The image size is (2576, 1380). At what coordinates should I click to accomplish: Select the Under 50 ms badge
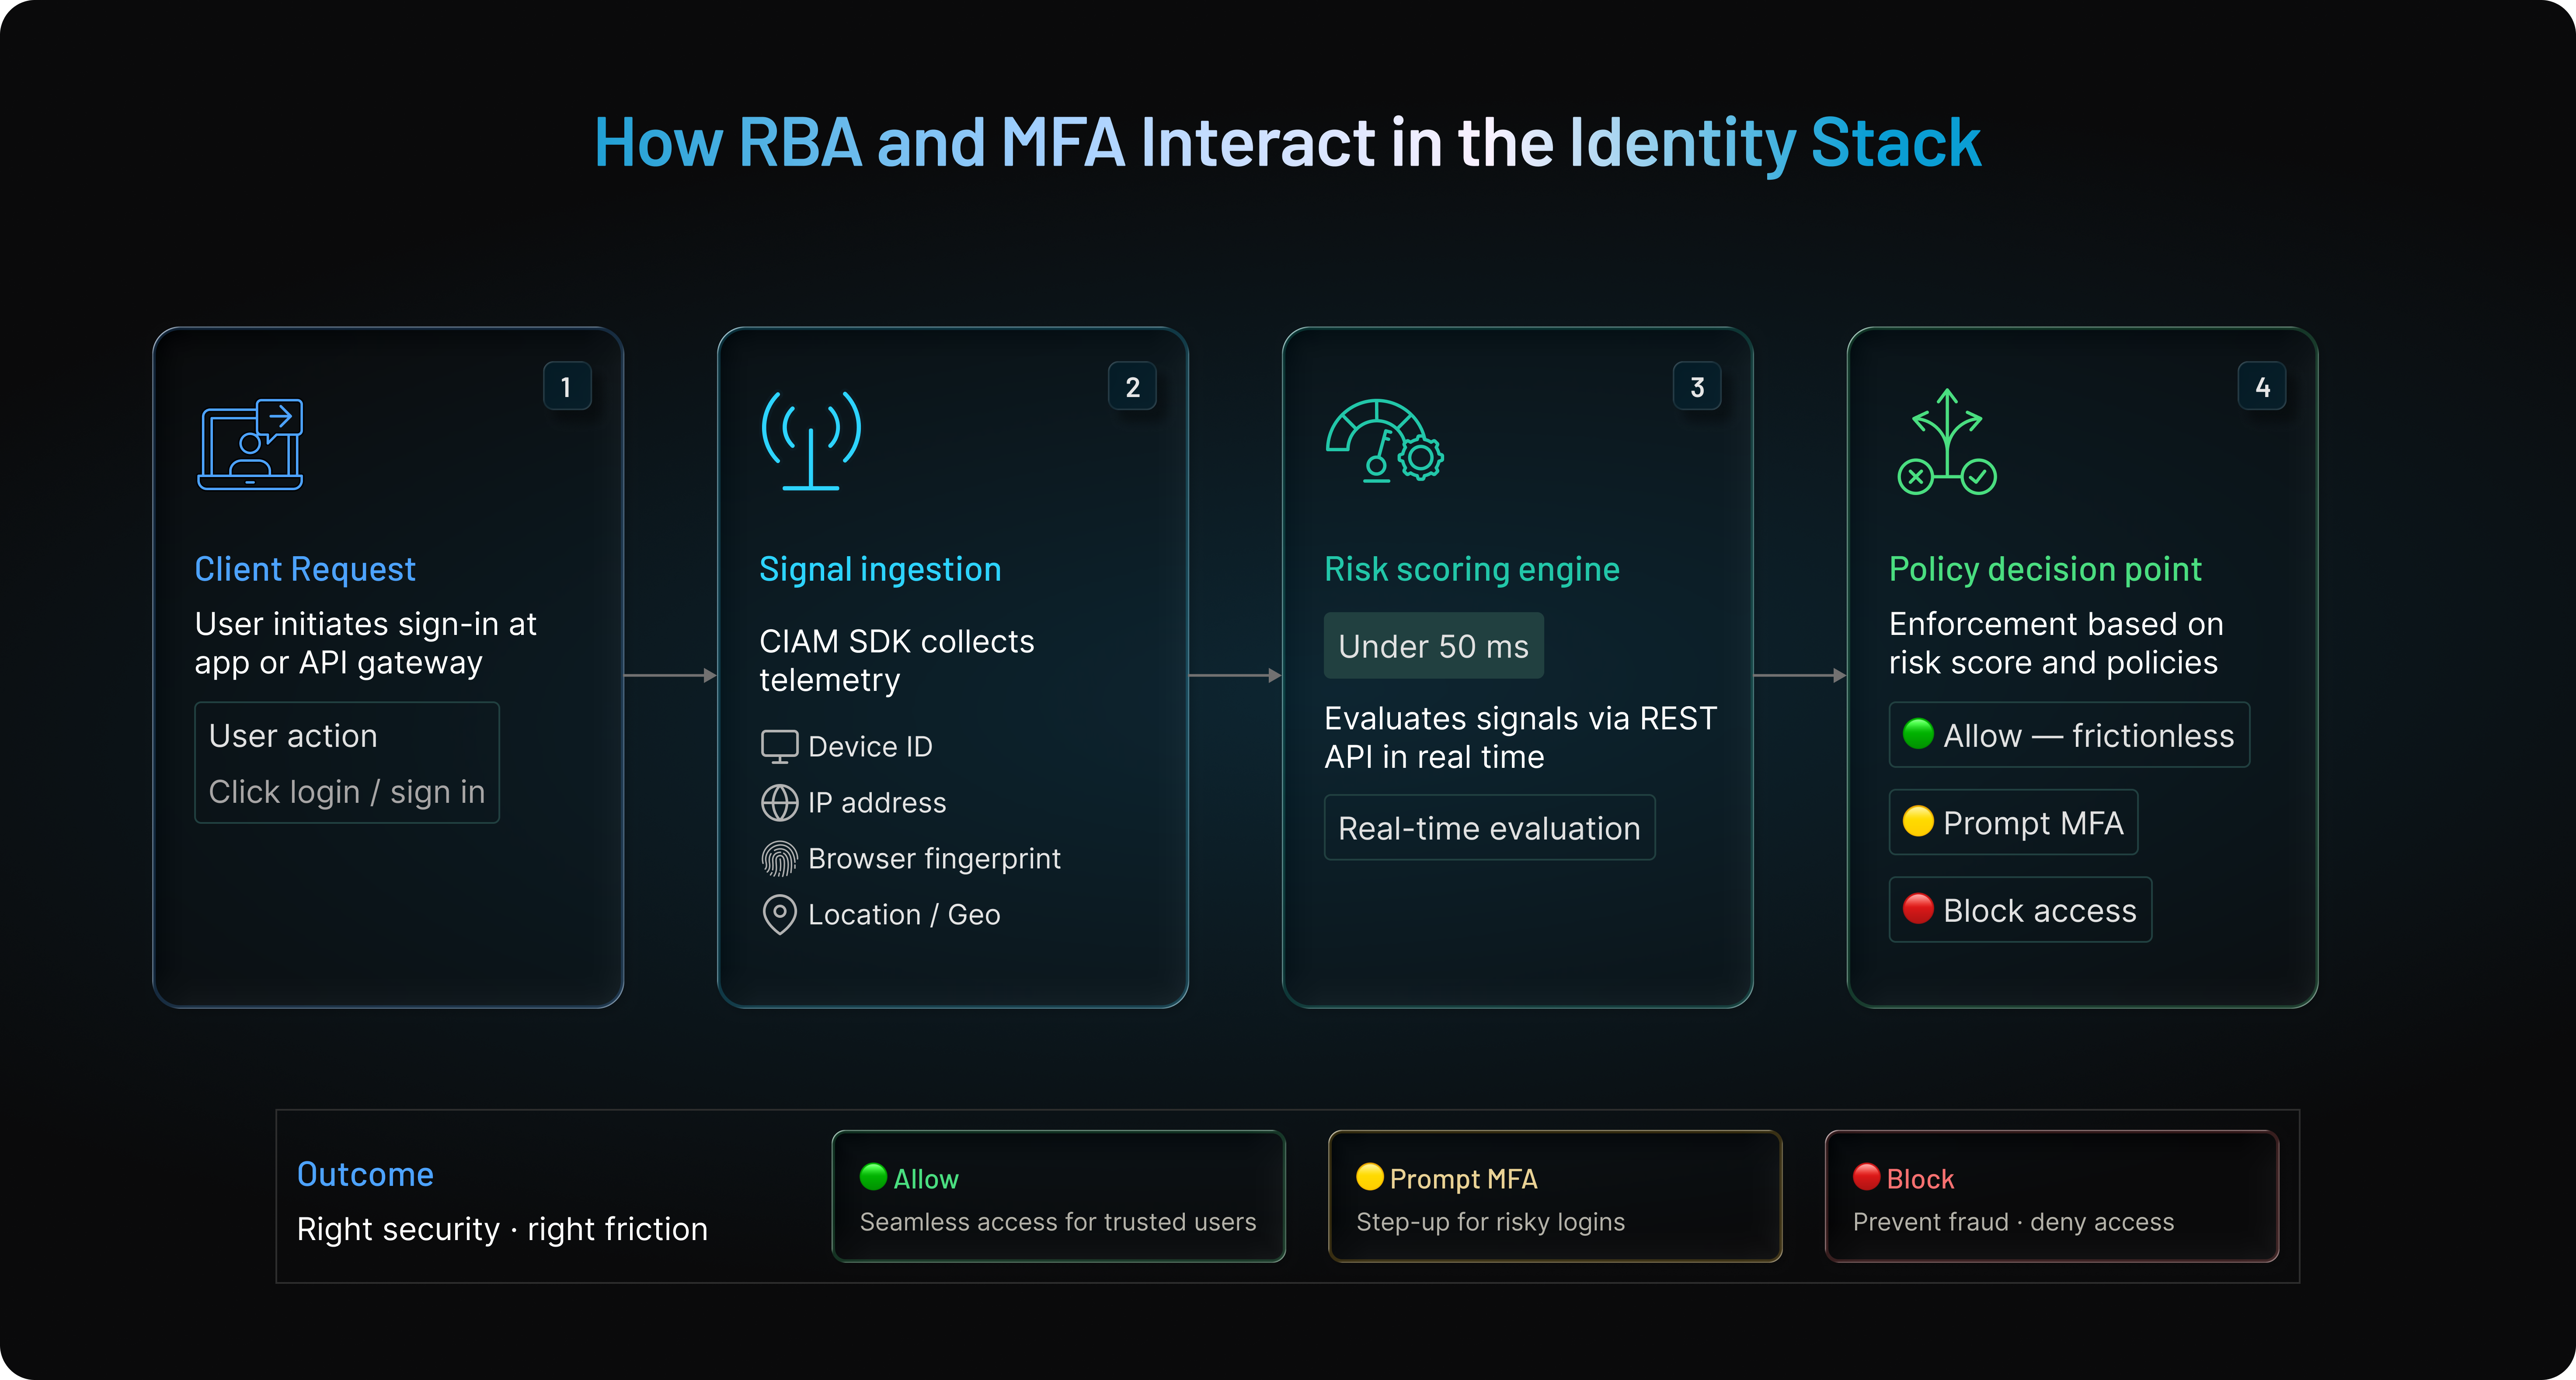[1433, 646]
